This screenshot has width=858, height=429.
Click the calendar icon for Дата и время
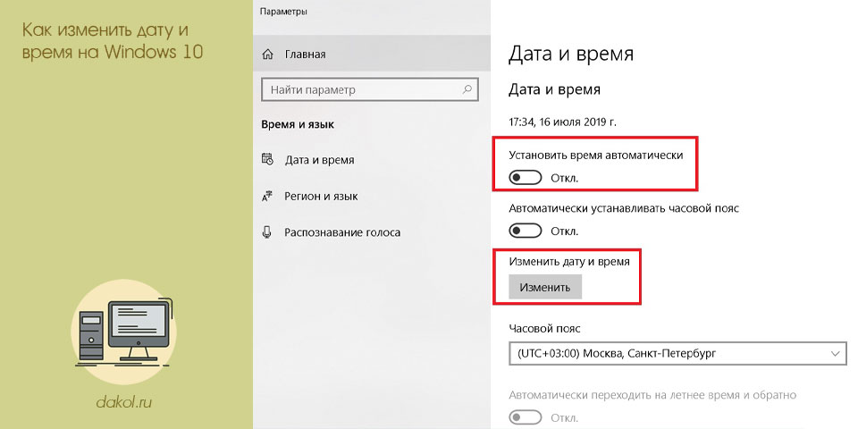pyautogui.click(x=267, y=160)
